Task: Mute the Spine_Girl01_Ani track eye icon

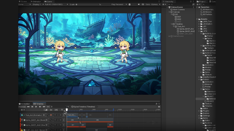Action: 60,120
